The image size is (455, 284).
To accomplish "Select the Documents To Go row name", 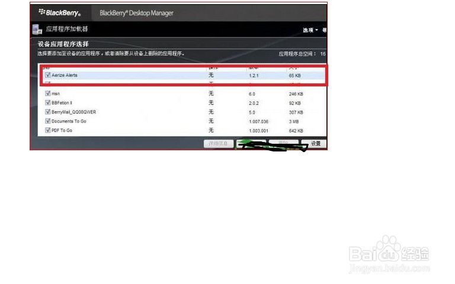I will (69, 121).
